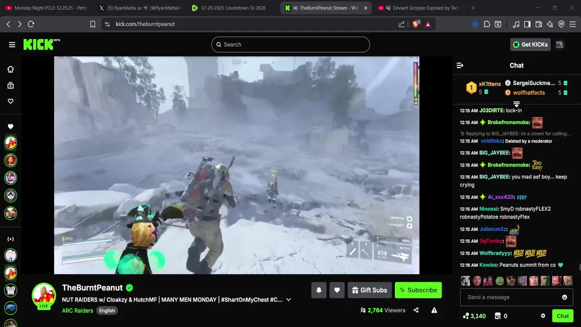The width and height of the screenshot is (581, 327).
Task: Open browser main menu
Action: coord(573,25)
